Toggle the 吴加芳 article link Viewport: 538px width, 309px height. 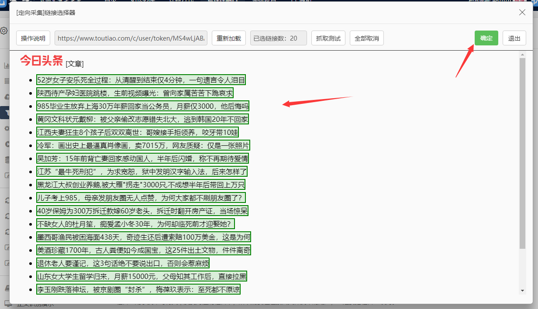pos(142,158)
